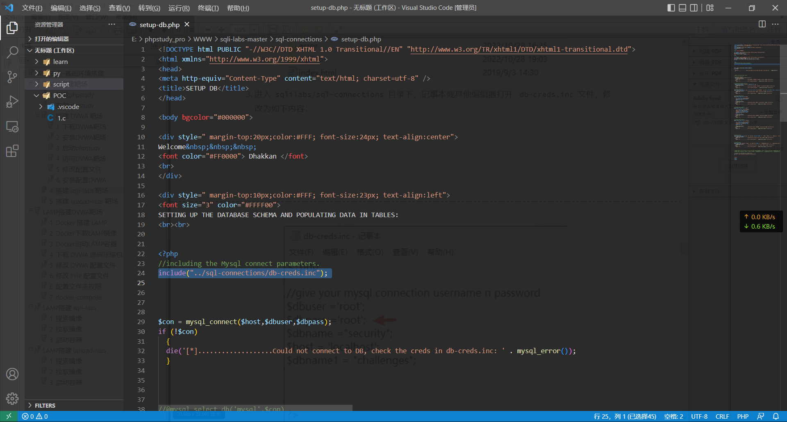The image size is (787, 422).
Task: Open the Search view in activity bar
Action: click(12, 52)
